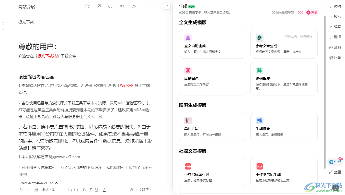Image resolution: width=345 pixels, height=195 pixels.
Task: Expand the 625 字 word count dropdown
Action: 145,190
